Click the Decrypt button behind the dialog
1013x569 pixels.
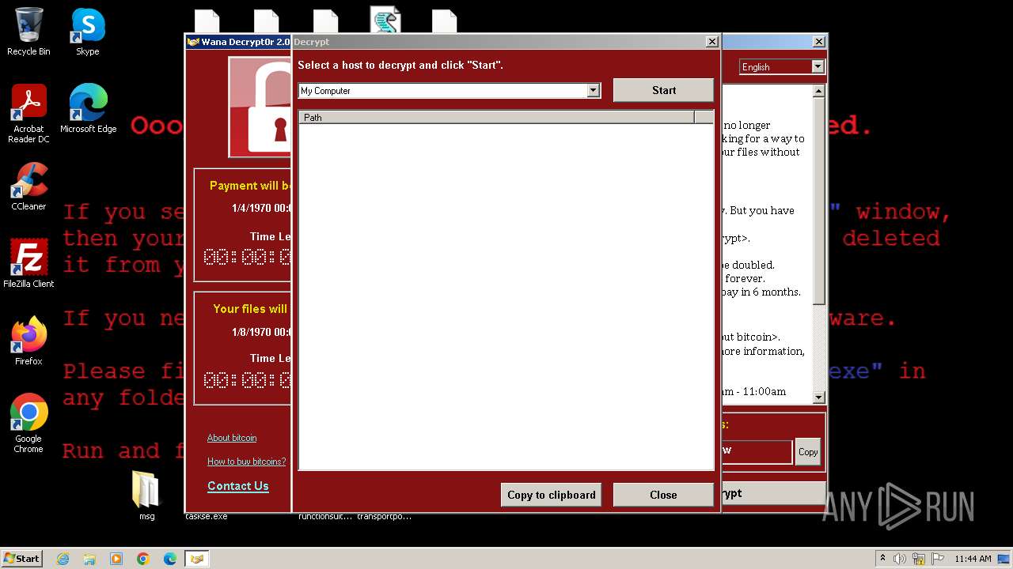pyautogui.click(x=773, y=493)
